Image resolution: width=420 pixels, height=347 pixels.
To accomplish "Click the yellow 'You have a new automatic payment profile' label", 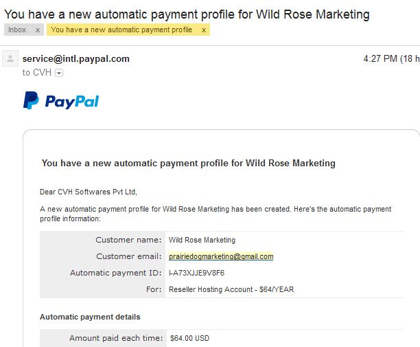I will coord(121,30).
